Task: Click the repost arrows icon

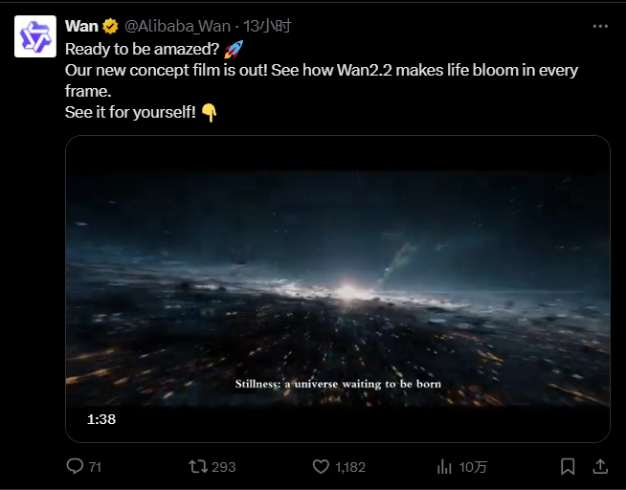Action: pos(198,466)
